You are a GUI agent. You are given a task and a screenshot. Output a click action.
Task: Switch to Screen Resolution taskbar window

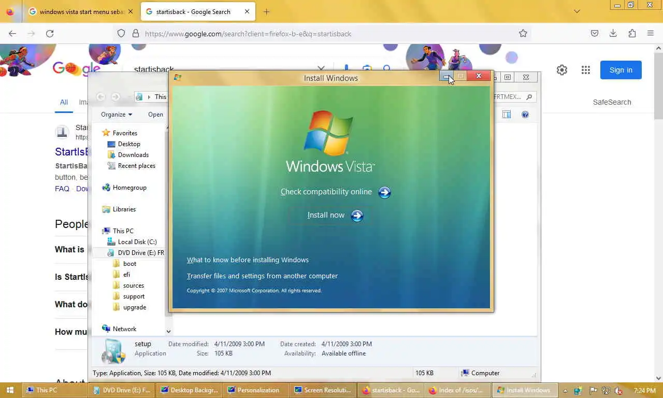coord(322,390)
